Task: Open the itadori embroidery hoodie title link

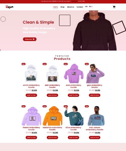Action: 31,128
